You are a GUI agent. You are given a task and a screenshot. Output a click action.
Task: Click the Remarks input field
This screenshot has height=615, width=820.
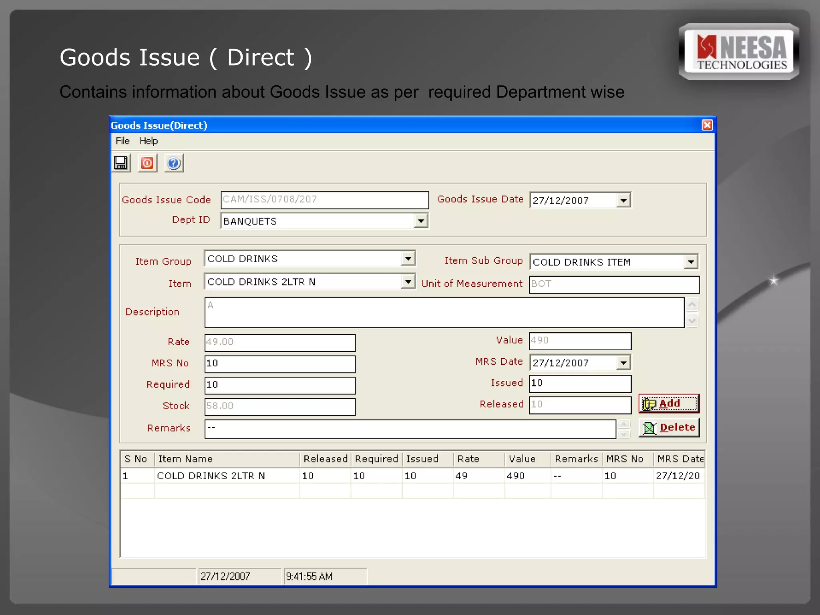click(x=410, y=429)
